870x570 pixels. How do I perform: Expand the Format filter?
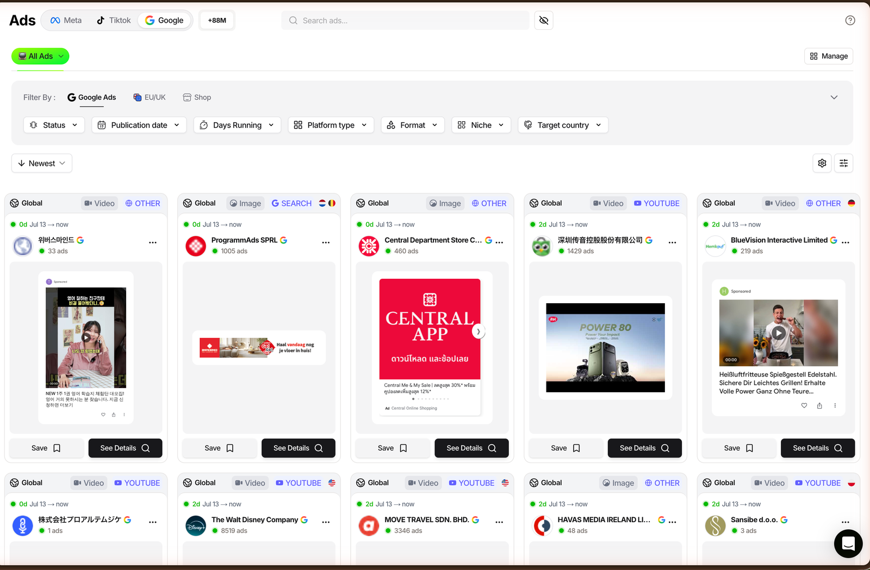tap(413, 125)
